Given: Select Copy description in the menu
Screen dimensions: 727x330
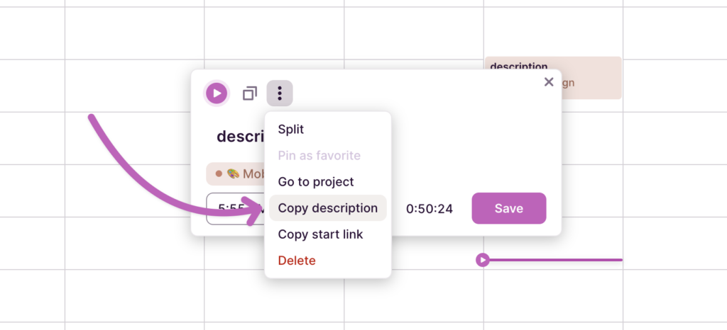Looking at the screenshot, I should click(x=327, y=208).
